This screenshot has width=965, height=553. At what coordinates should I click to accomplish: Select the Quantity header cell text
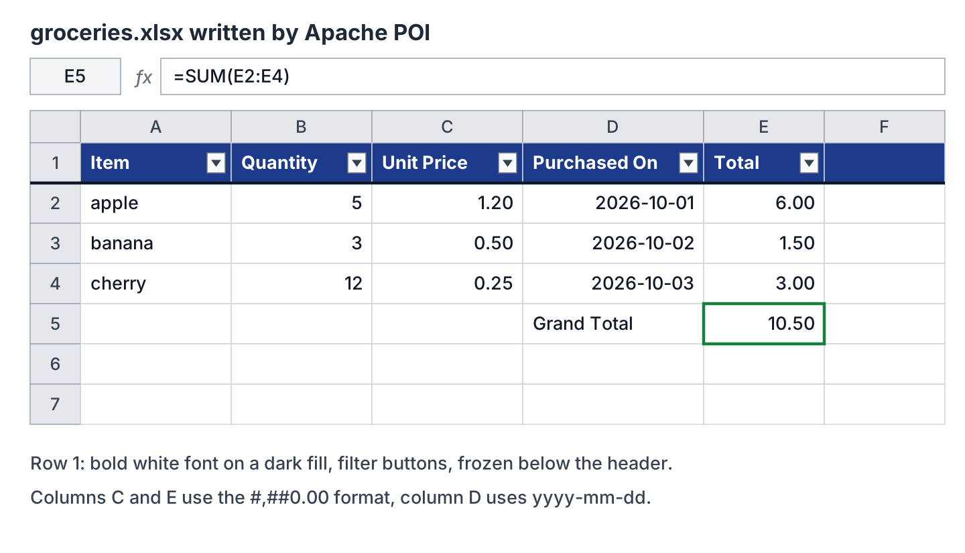click(279, 163)
